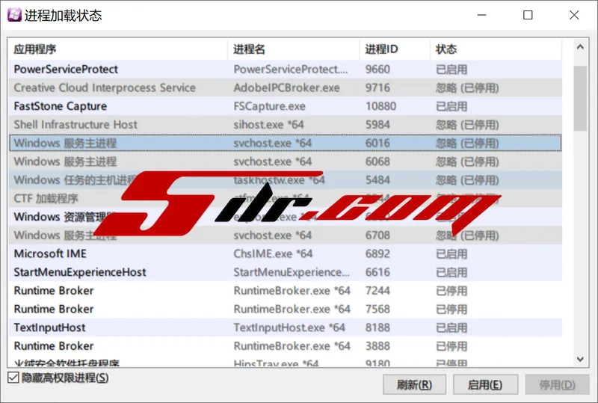Sort by the 进程名 column header
Viewport: 598px width, 403px height.
(293, 49)
